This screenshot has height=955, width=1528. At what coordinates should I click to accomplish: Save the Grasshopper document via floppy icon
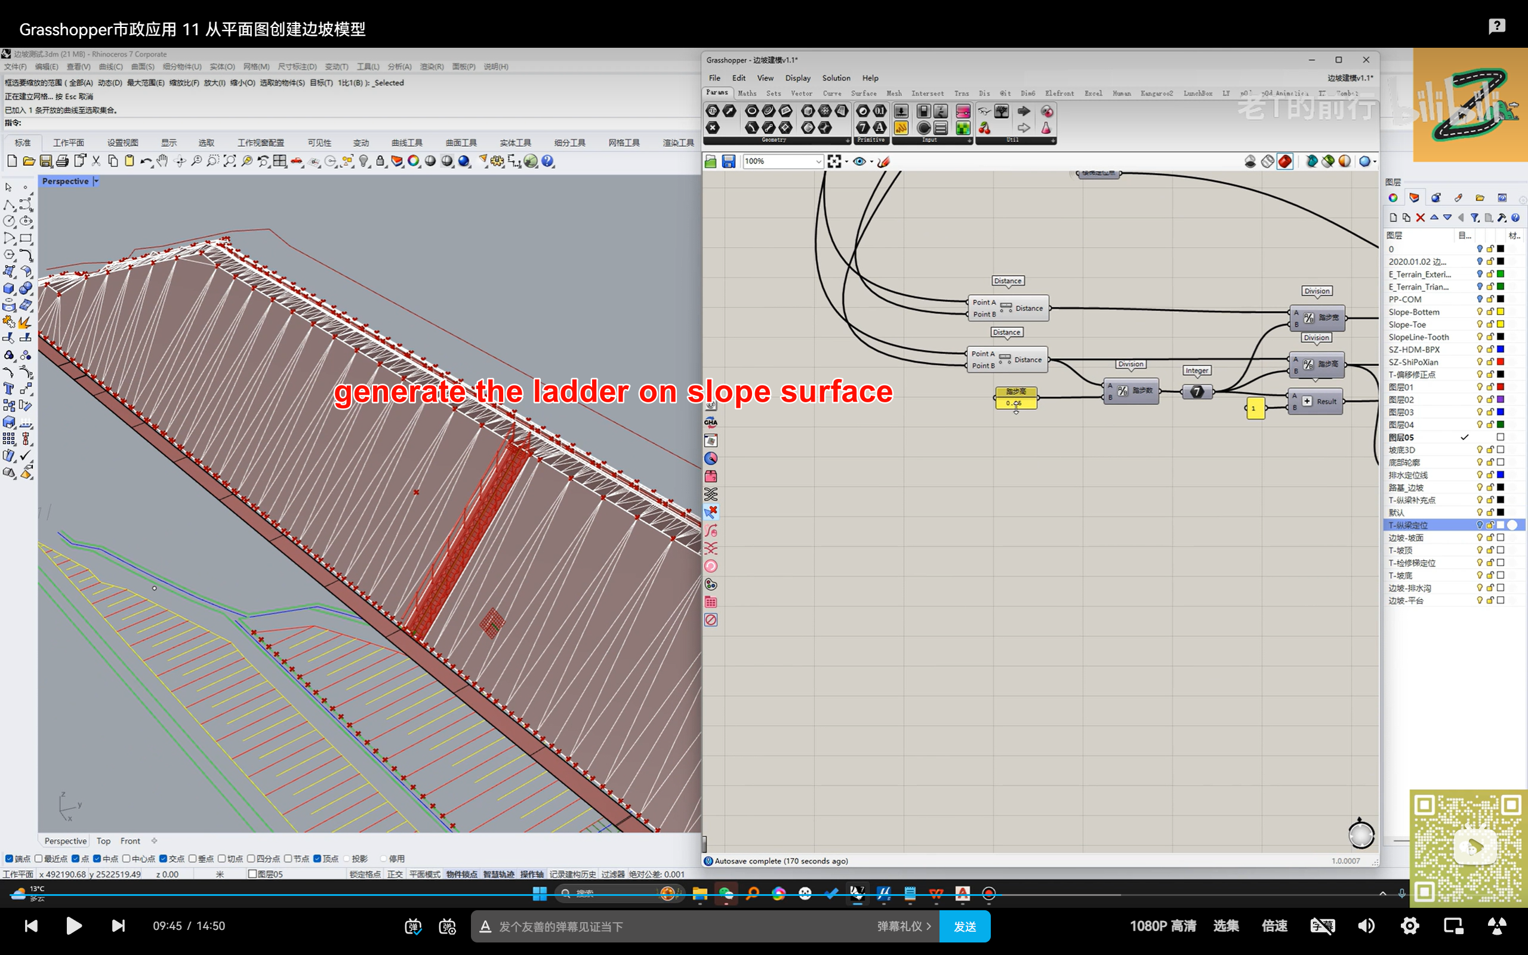(729, 162)
